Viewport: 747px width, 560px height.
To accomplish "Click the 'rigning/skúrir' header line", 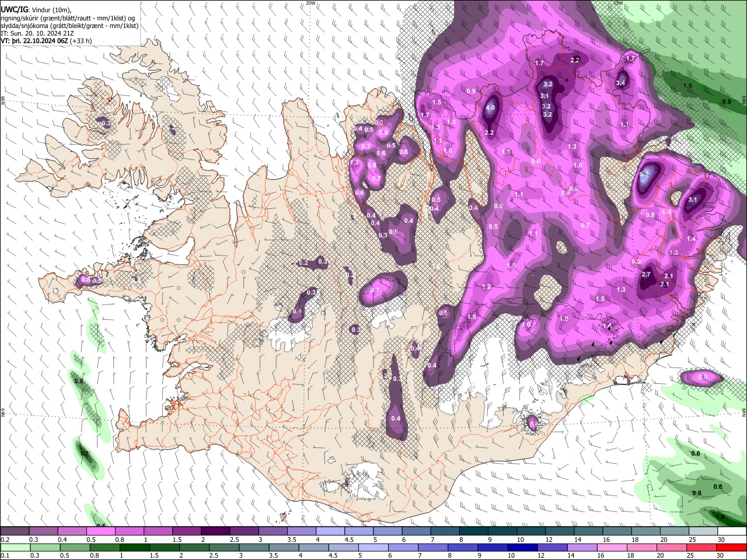I will (69, 17).
